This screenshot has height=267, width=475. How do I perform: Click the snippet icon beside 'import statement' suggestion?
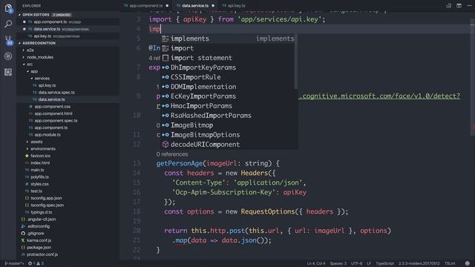[x=165, y=58]
